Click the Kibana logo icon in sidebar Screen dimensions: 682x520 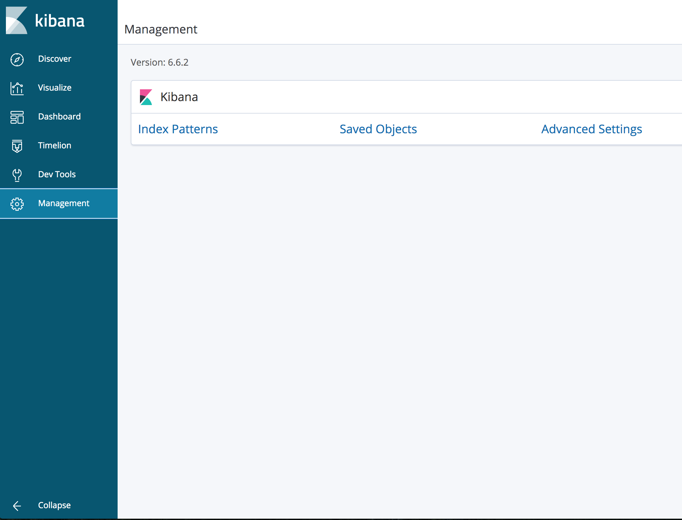[x=16, y=20]
